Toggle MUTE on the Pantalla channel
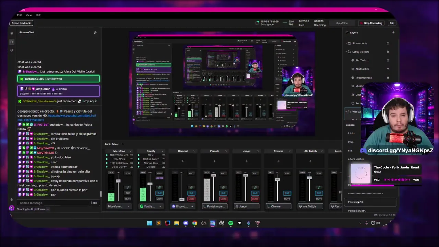 223,199
